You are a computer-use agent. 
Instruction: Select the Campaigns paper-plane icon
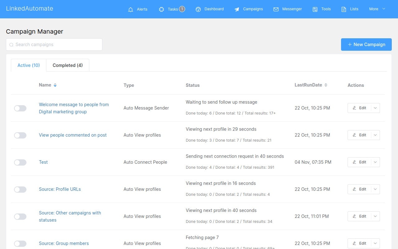(x=237, y=9)
